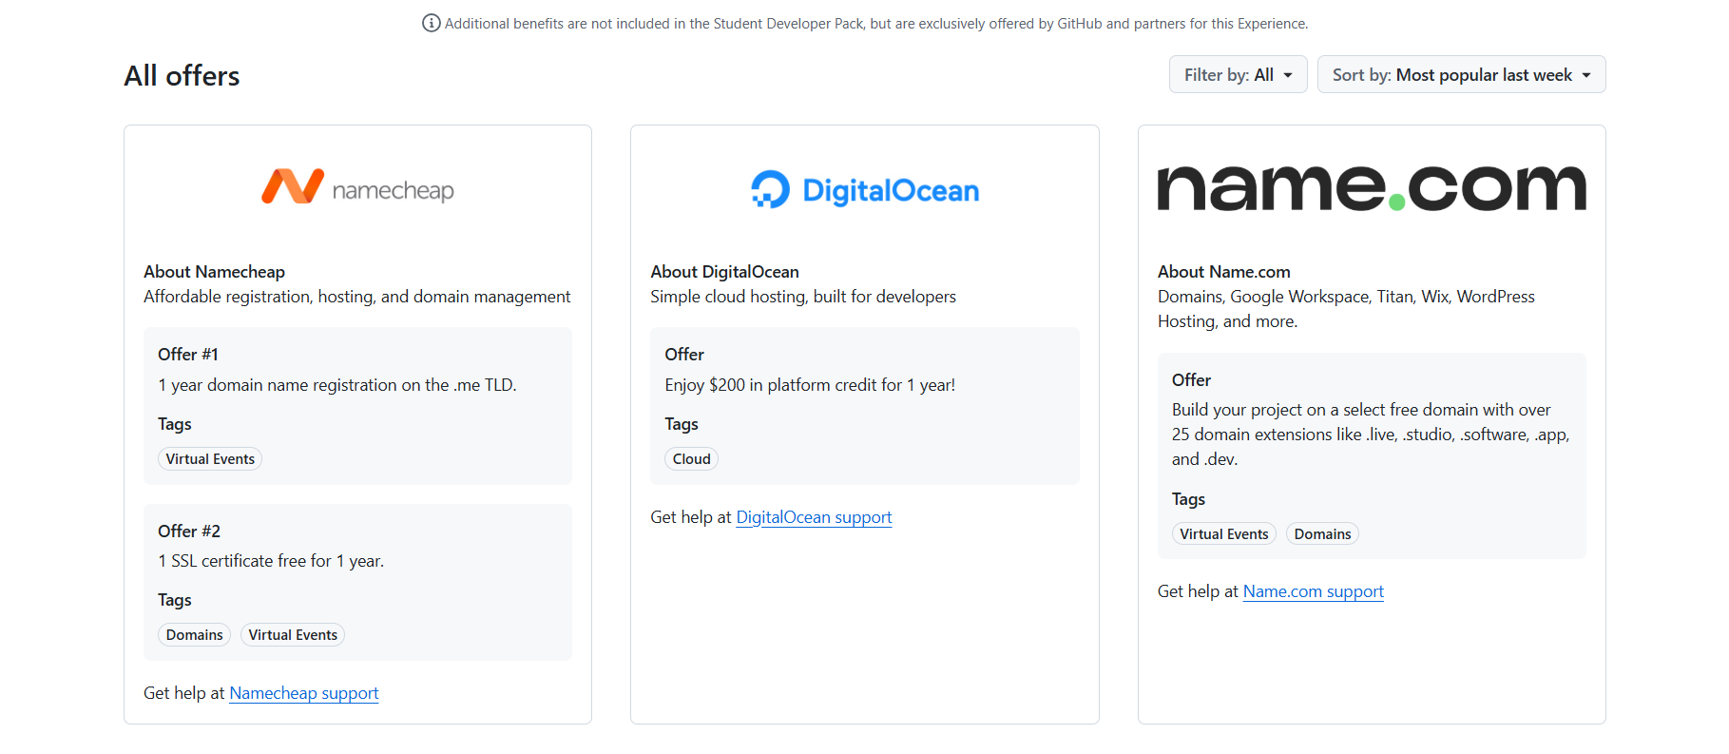
Task: Click the 'Domains, Google Workspace, Titan, Wix' description
Action: click(1346, 309)
